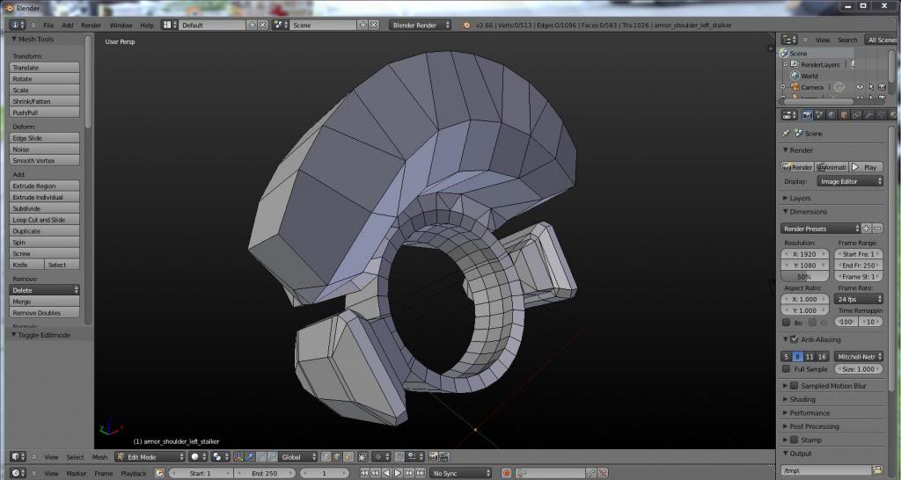Click the timeline use preview range clock icon
This screenshot has width=901, height=480.
click(x=159, y=474)
